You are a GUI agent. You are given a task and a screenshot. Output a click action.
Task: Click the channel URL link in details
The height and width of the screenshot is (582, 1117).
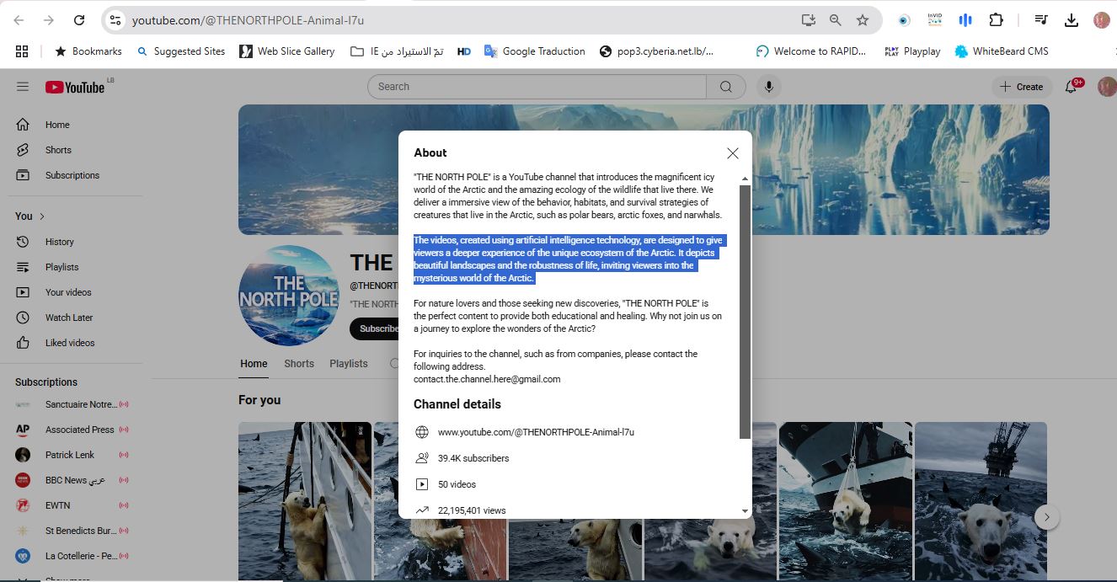536,432
